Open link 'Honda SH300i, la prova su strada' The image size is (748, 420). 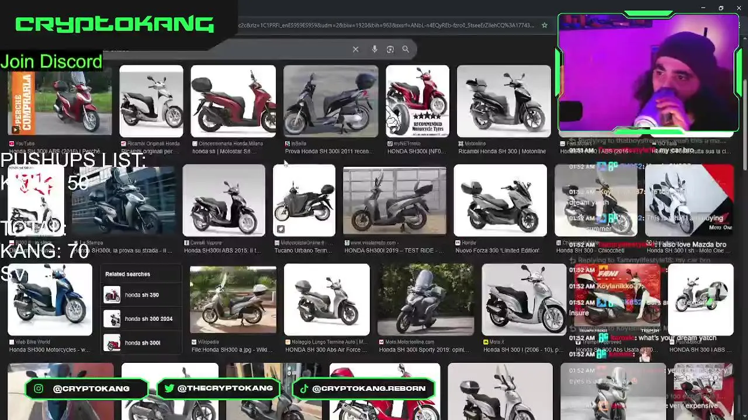click(123, 251)
